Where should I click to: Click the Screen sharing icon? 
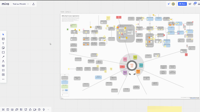26,110
